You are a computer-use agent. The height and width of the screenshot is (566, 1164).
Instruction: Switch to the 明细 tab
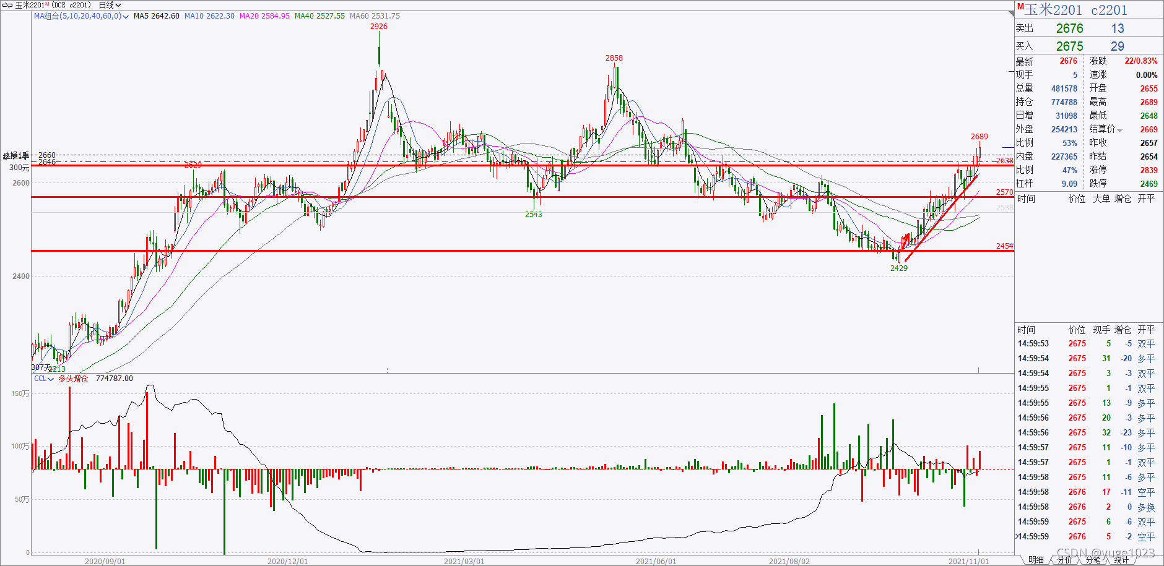point(1036,560)
